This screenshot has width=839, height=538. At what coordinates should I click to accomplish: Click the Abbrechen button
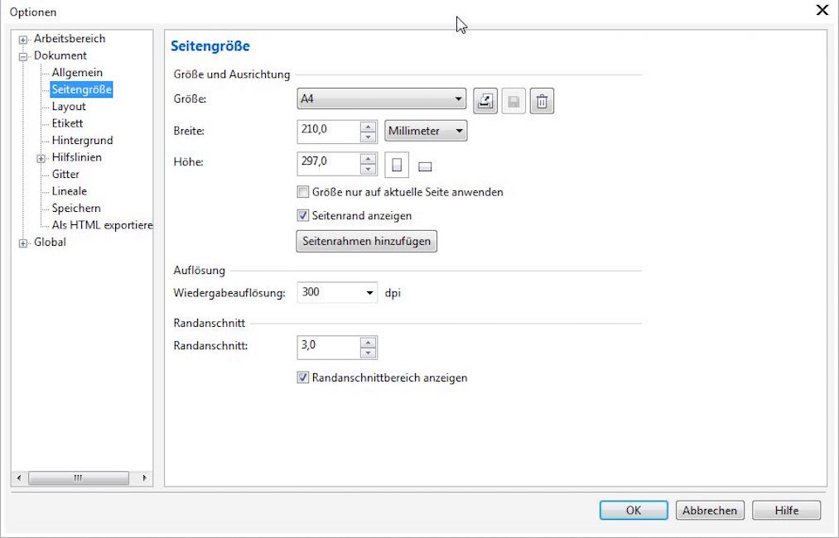pos(710,511)
